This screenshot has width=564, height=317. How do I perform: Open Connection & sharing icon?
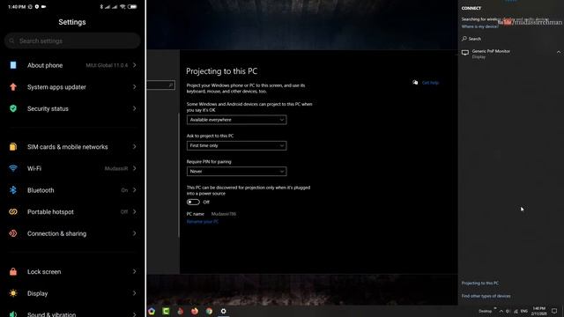[13, 233]
